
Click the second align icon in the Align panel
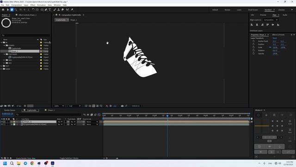pos(257,25)
